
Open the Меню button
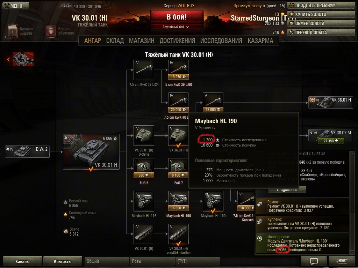point(16,6)
